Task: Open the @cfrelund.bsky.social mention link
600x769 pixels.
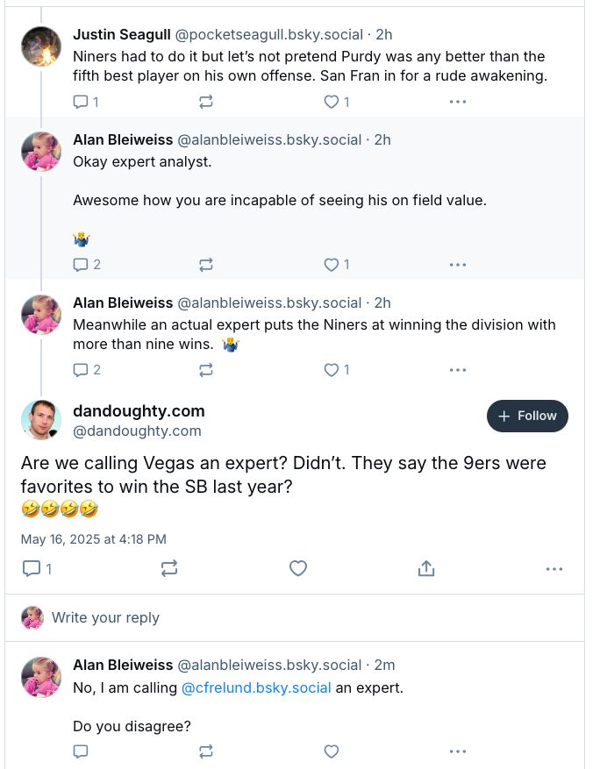Action: click(x=256, y=687)
